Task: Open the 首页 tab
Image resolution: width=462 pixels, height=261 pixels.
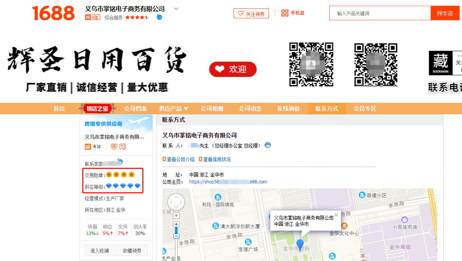Action: click(59, 109)
